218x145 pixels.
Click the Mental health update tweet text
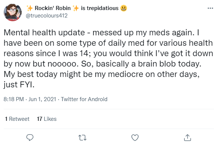pyautogui.click(x=108, y=58)
